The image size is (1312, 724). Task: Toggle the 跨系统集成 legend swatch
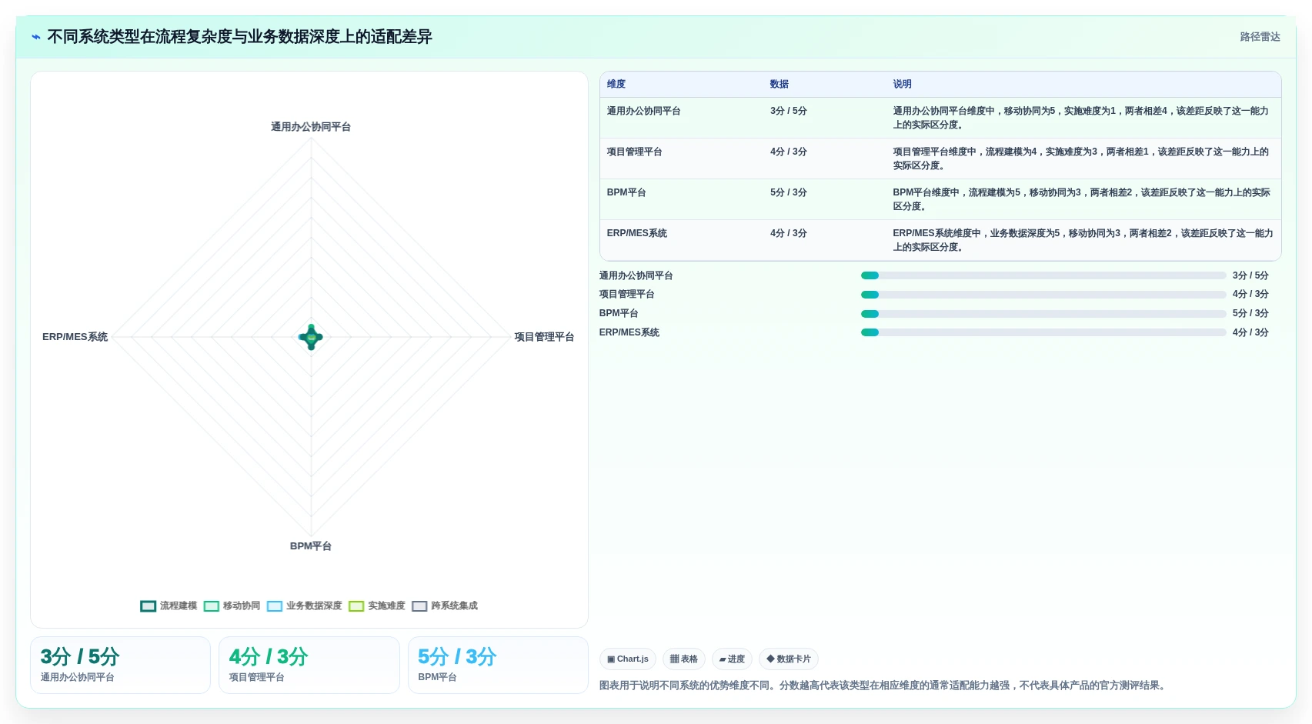click(x=419, y=606)
